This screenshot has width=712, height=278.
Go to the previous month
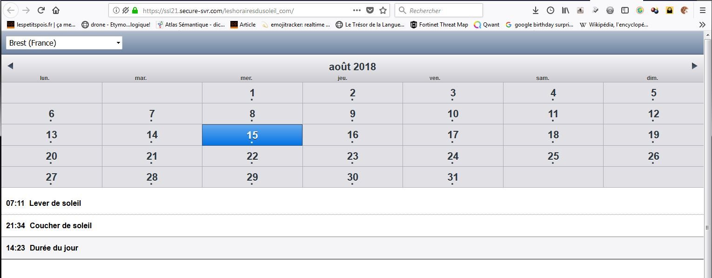[10, 66]
